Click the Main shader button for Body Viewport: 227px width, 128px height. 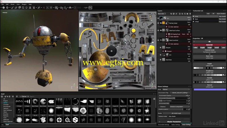tap(222, 19)
